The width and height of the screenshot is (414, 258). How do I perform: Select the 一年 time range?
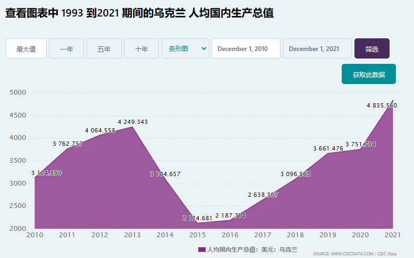tap(66, 48)
